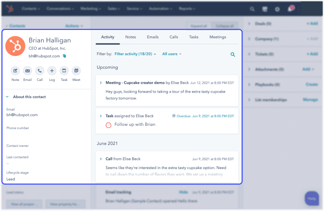This screenshot has height=211, width=324.
Task: Click the Expand all button
Action: tap(199, 26)
